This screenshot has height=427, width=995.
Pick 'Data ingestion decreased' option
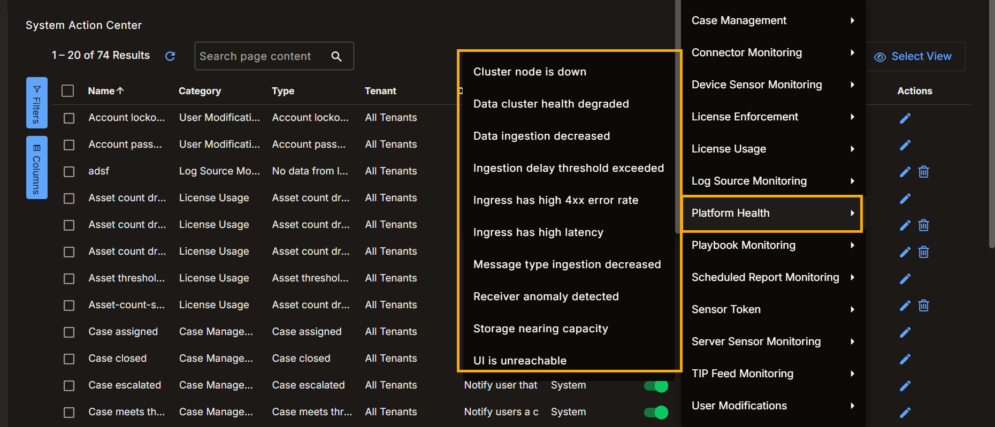tap(568, 136)
